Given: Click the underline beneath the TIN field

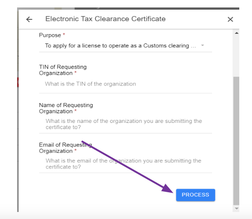Looking at the screenshot, I should click(x=126, y=93).
